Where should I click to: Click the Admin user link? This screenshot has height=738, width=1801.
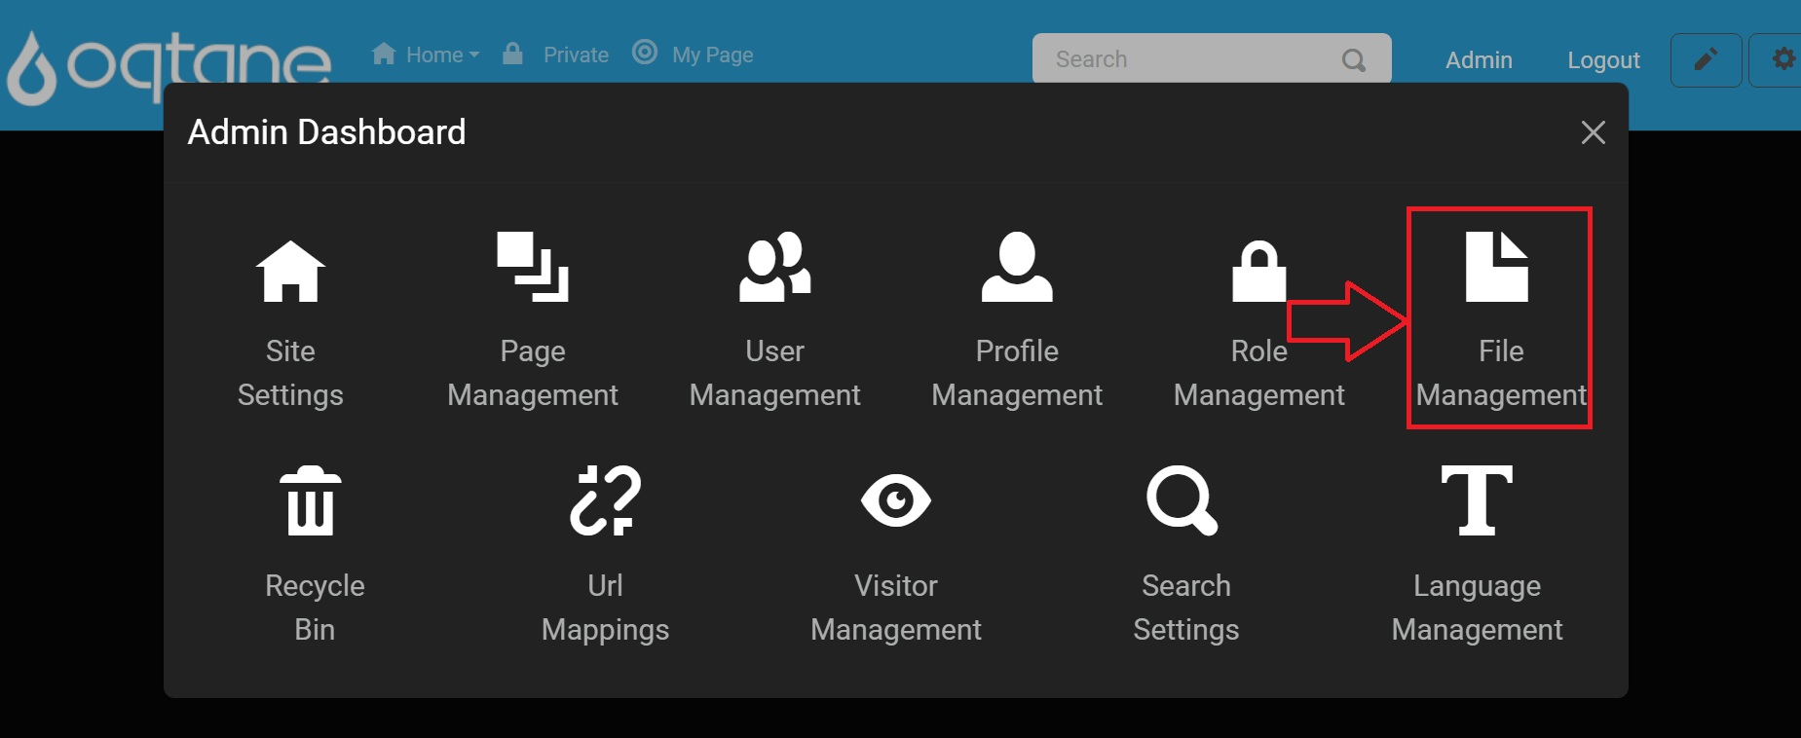pyautogui.click(x=1479, y=60)
